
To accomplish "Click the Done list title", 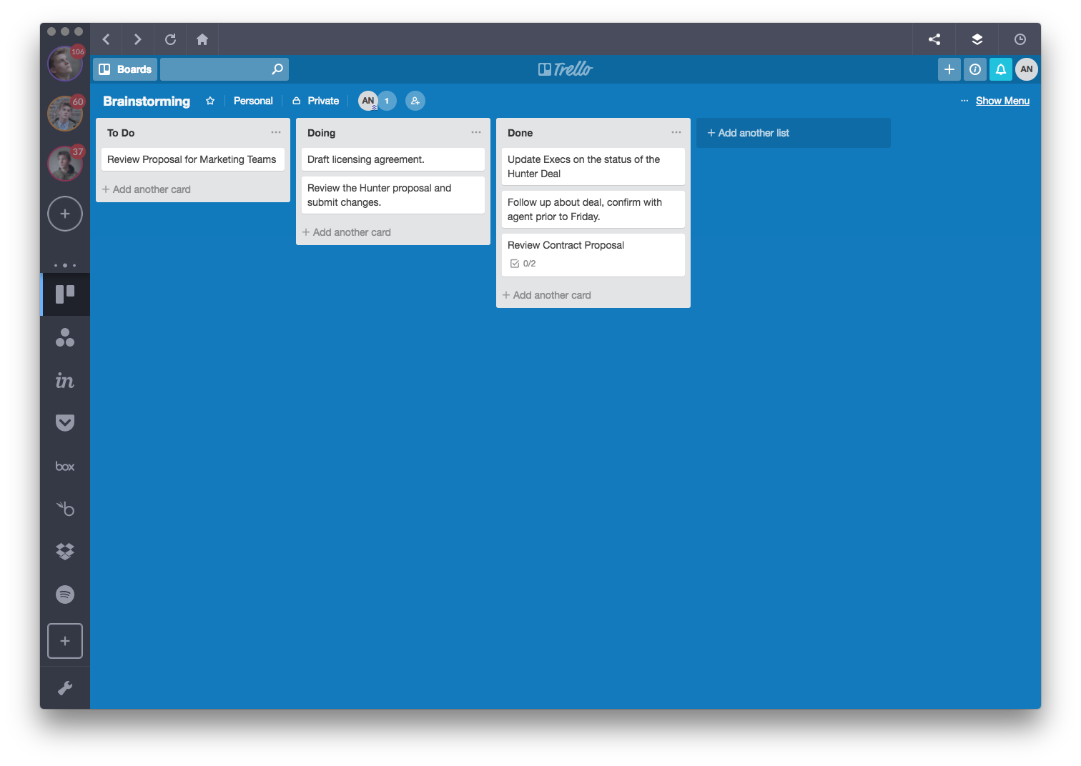I will 520,133.
